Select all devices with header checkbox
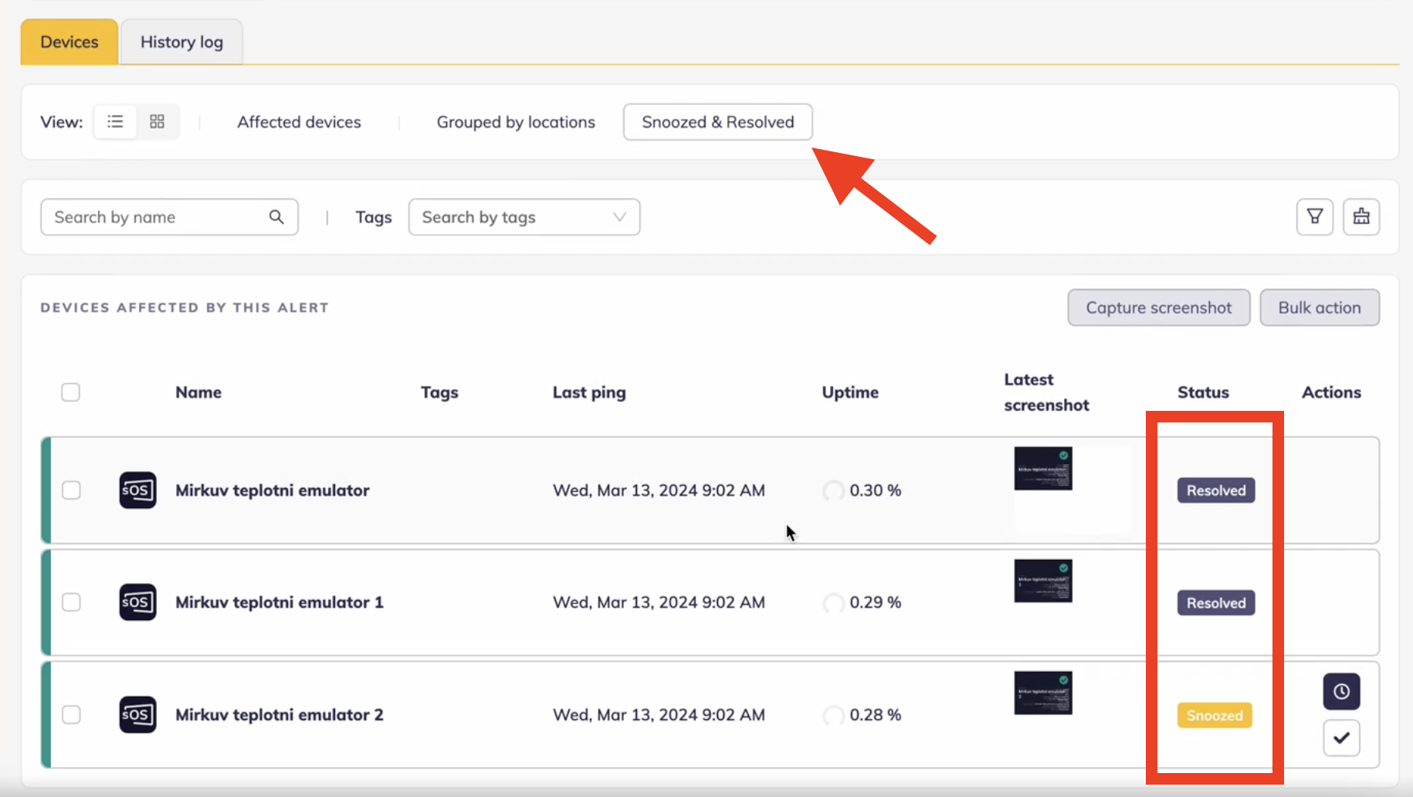This screenshot has width=1413, height=797. click(70, 392)
